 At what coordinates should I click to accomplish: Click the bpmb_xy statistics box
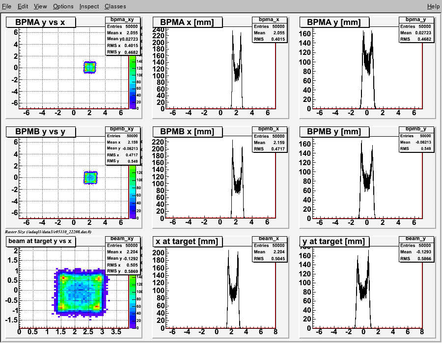pyautogui.click(x=123, y=145)
